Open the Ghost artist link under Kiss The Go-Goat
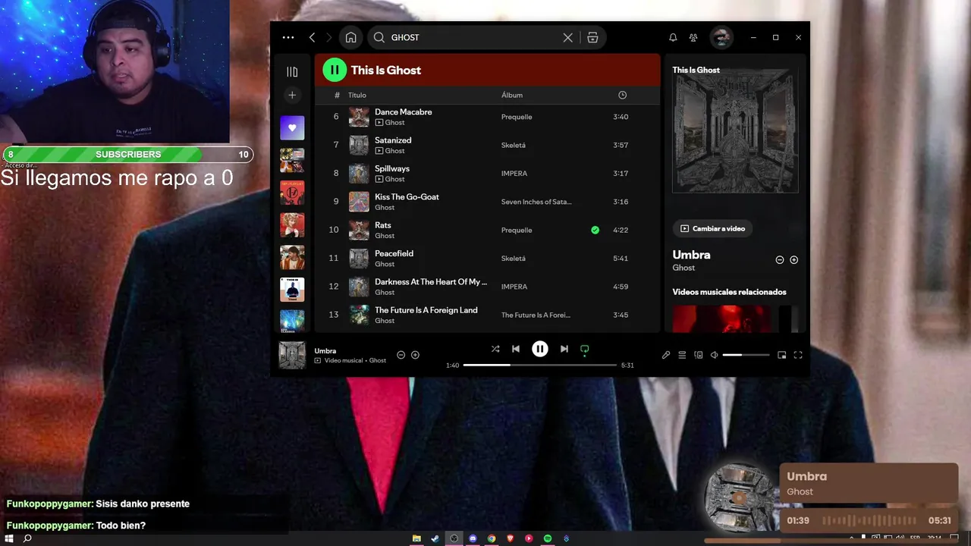The height and width of the screenshot is (546, 971). (385, 207)
